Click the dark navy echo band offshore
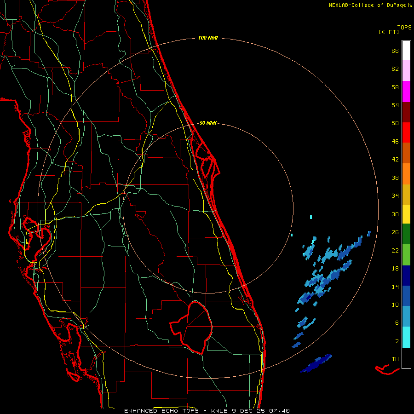 tap(316, 363)
